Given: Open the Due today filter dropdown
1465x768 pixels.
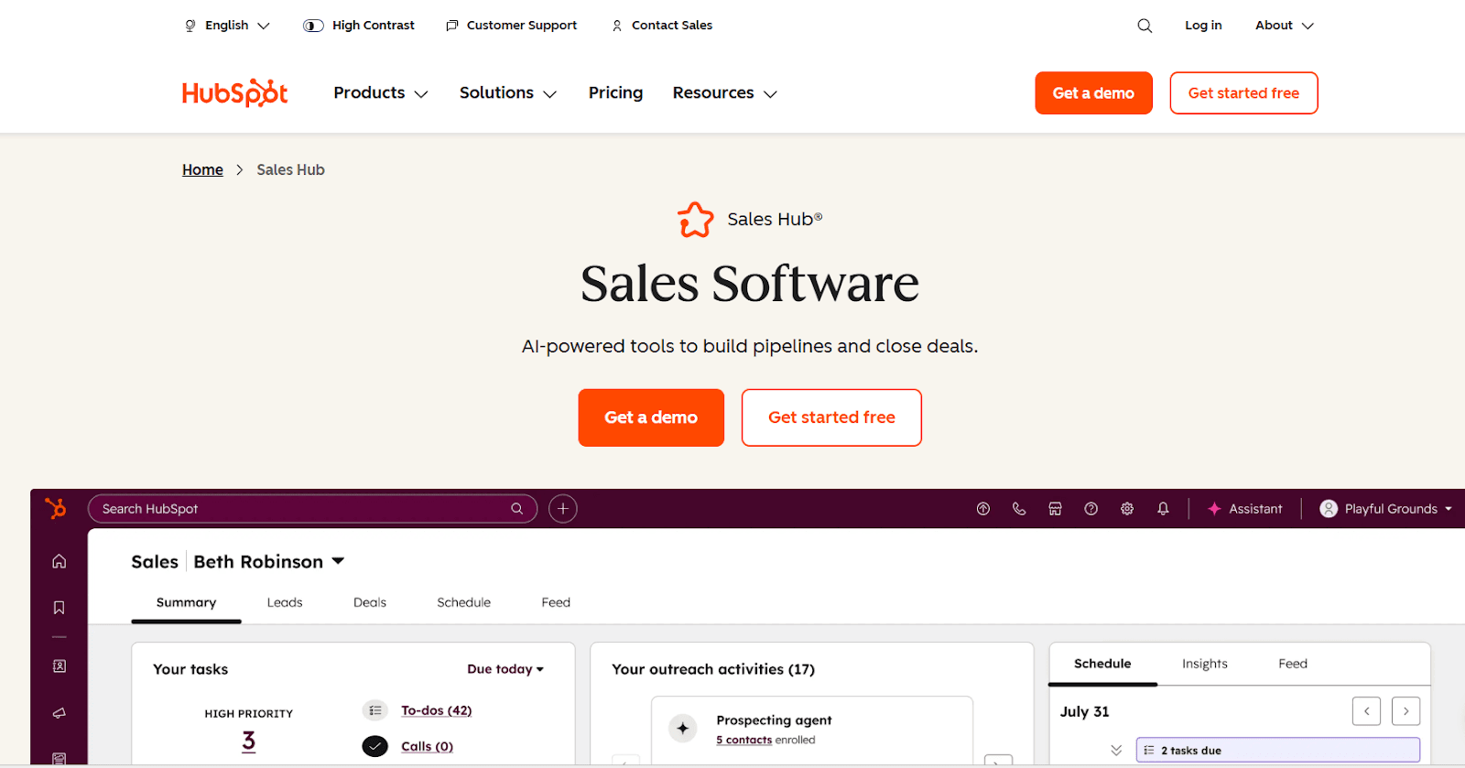Looking at the screenshot, I should [505, 669].
